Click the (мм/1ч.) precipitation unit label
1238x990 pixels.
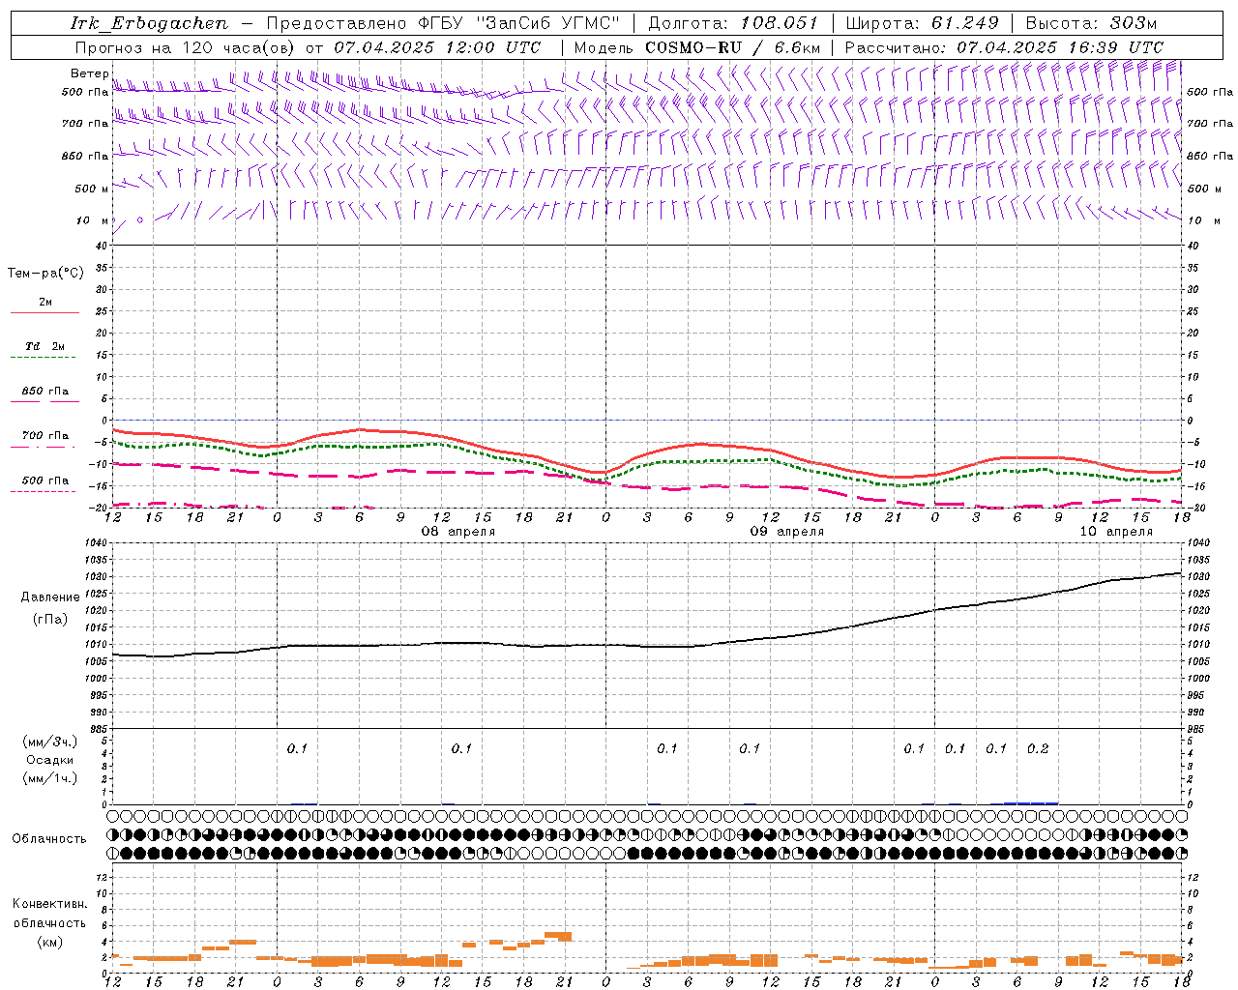pos(50,778)
